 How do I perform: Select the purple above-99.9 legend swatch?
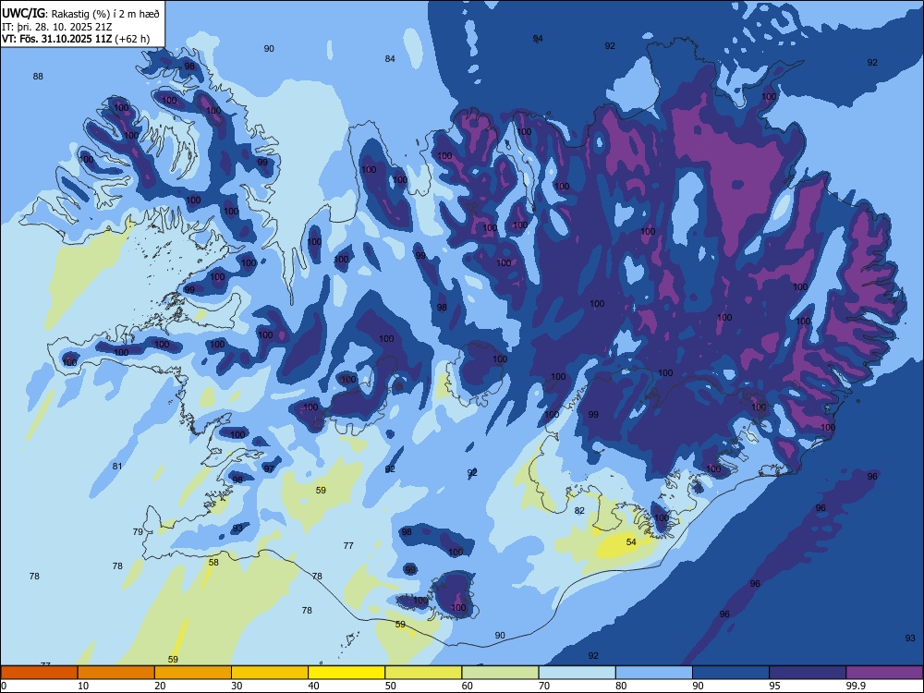pyautogui.click(x=884, y=673)
